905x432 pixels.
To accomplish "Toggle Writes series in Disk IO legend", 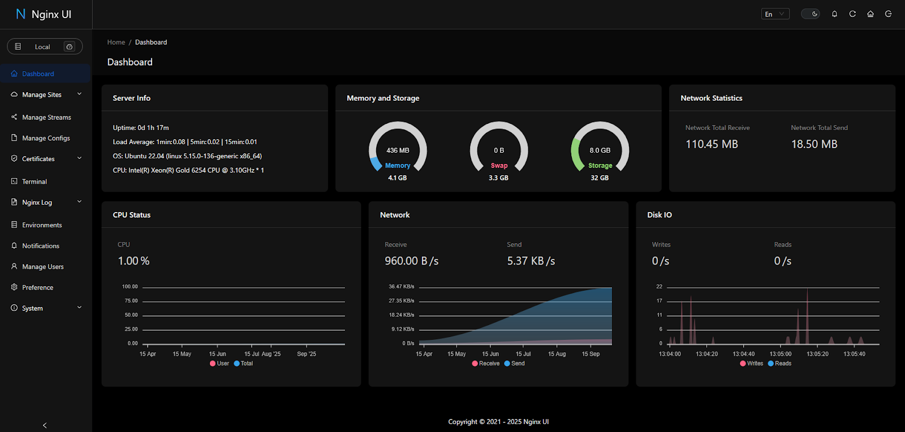I will click(x=752, y=364).
